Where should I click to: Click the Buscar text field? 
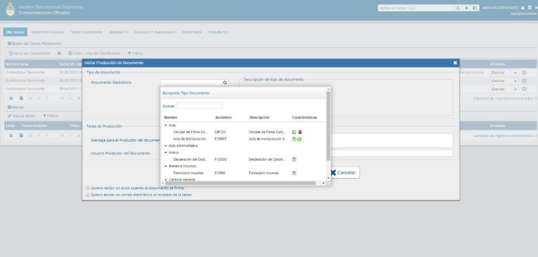click(199, 106)
